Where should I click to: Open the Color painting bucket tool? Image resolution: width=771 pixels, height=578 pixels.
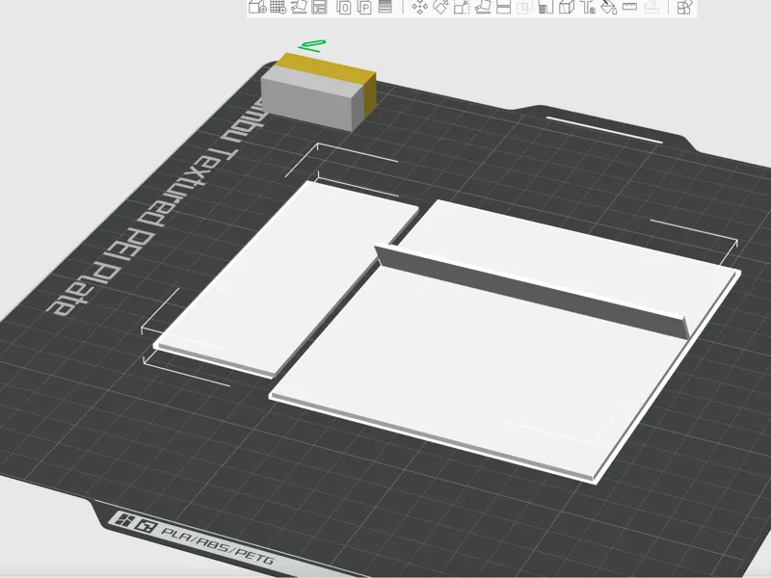coord(609,7)
